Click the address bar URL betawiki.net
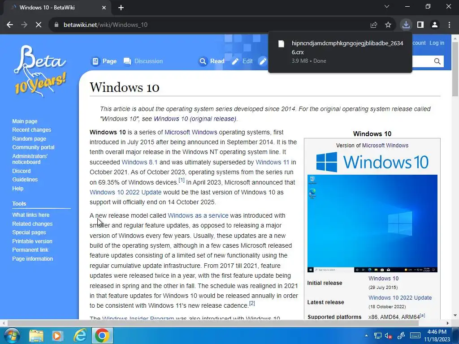The height and width of the screenshot is (344, 459). [105, 25]
